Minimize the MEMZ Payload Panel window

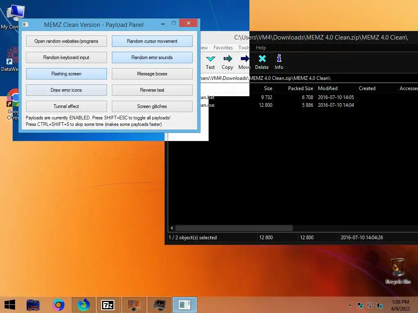(163, 24)
